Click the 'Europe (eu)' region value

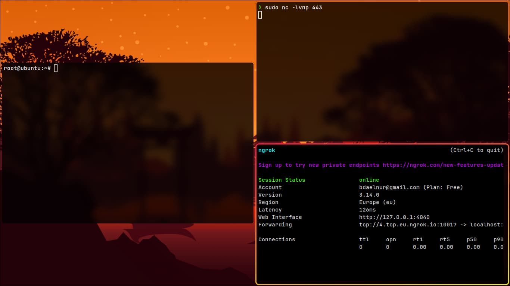coord(377,202)
